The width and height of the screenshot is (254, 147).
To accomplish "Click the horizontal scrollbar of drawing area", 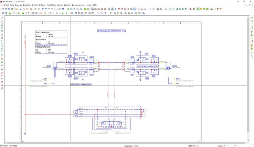I will coord(126,143).
